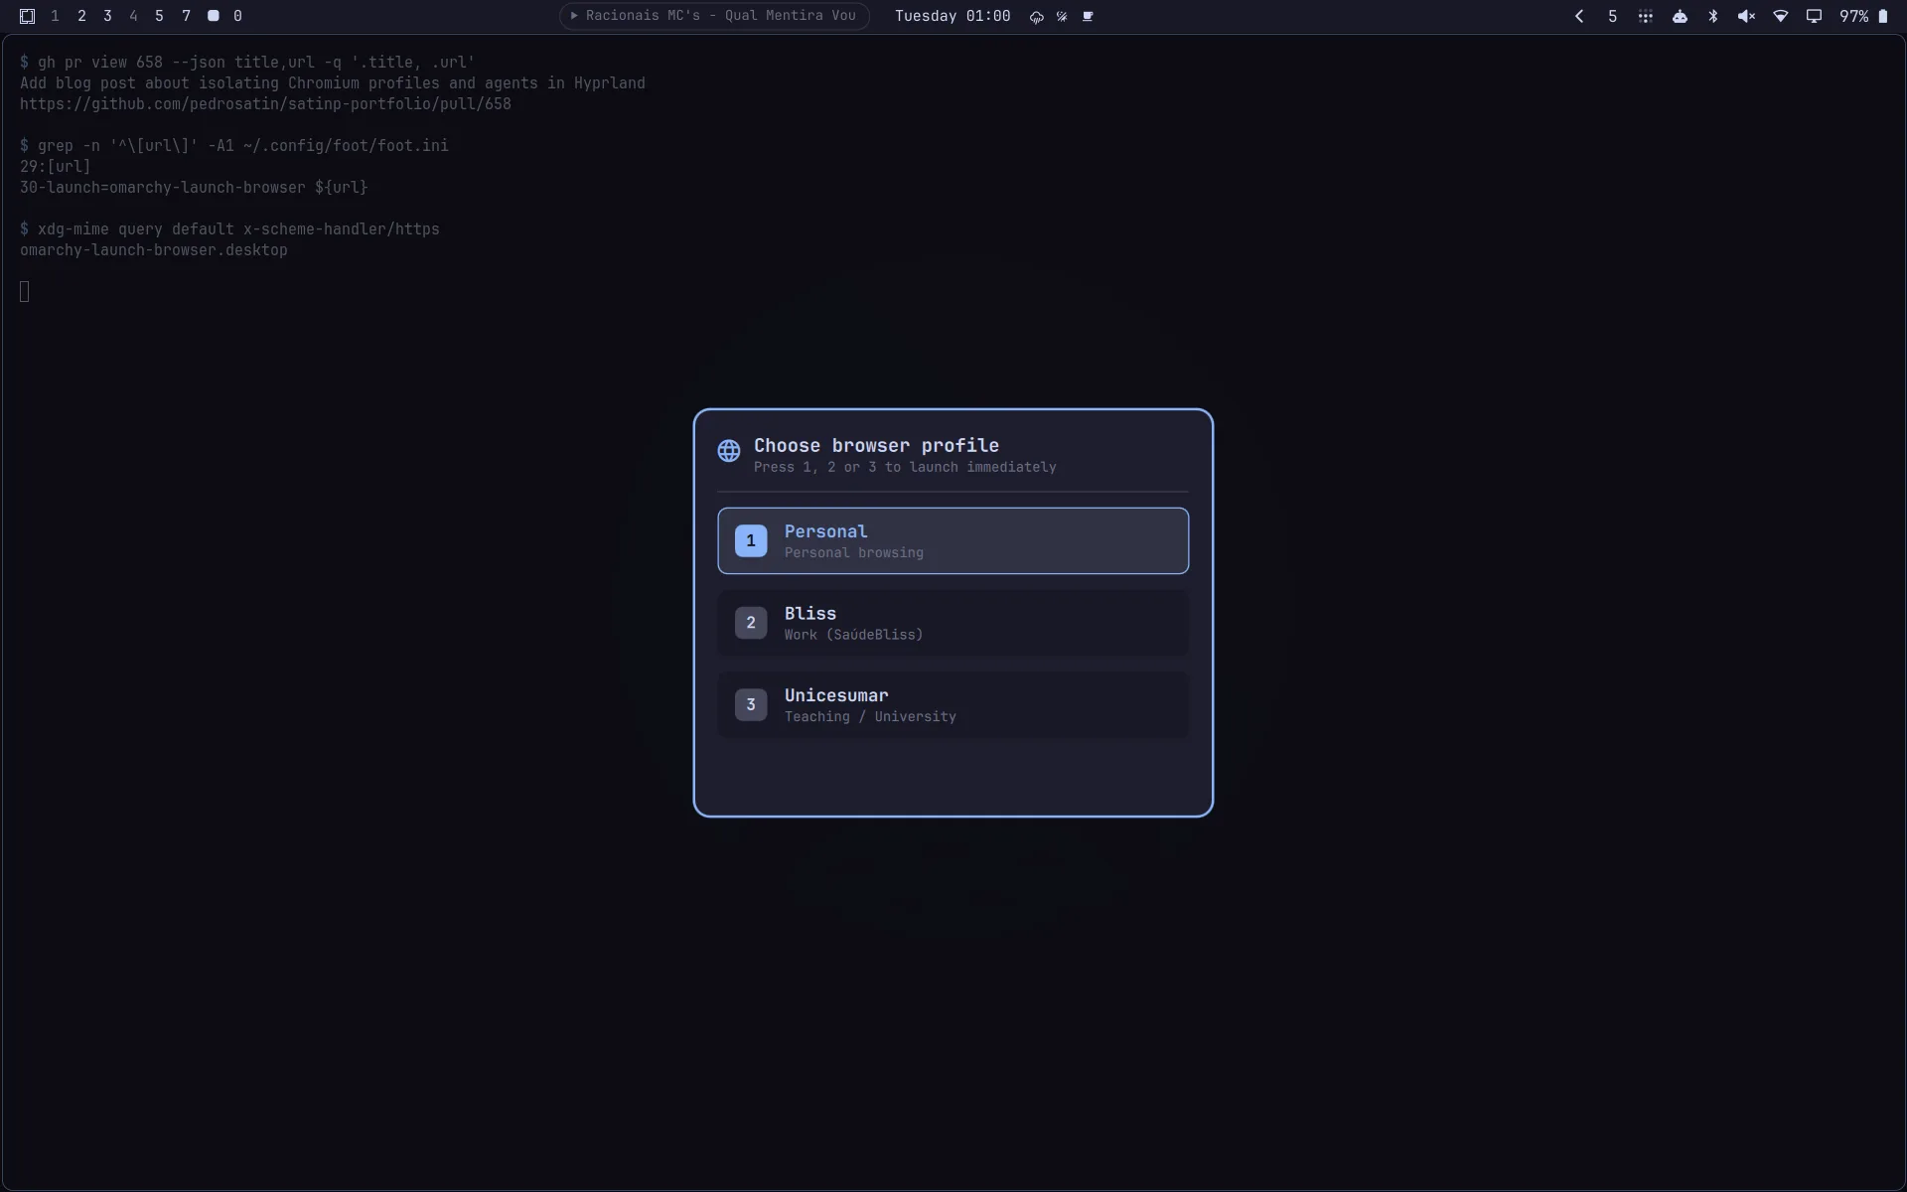Switch to workspace 0 in top bar
The width and height of the screenshot is (1907, 1192).
[x=237, y=16]
